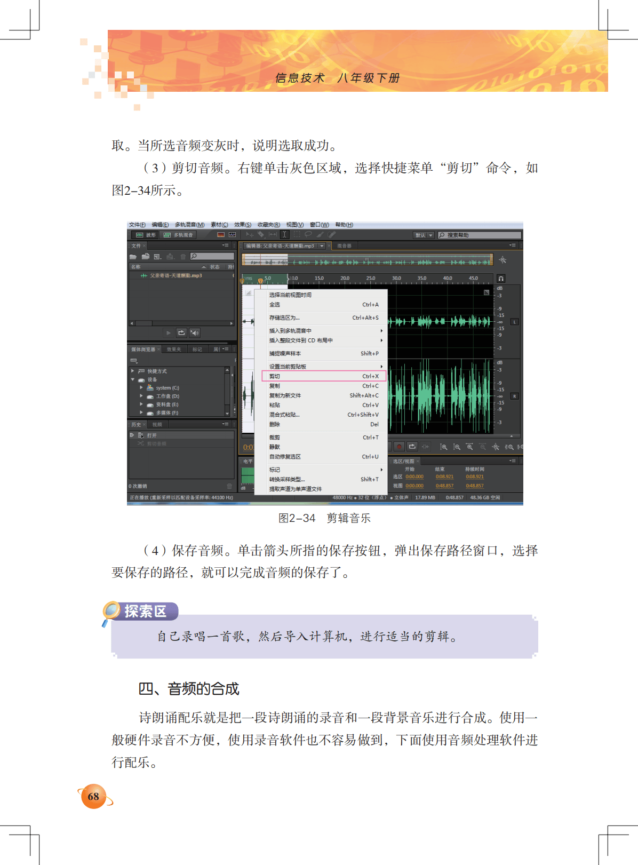
Task: Click the overview zoom navigator icon
Action: tap(503, 260)
